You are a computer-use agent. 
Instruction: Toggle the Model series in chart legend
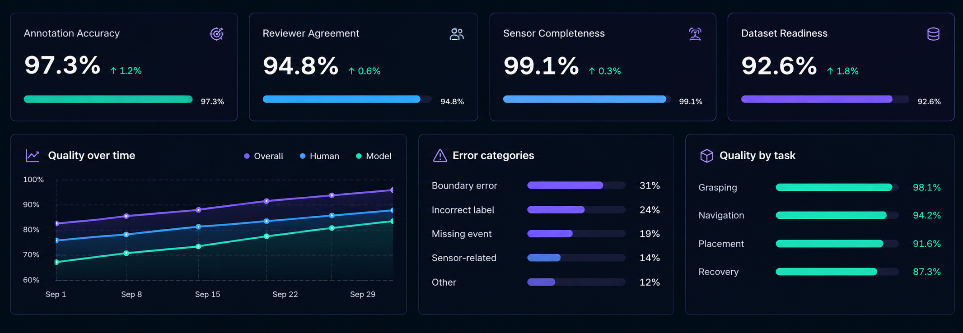(374, 156)
